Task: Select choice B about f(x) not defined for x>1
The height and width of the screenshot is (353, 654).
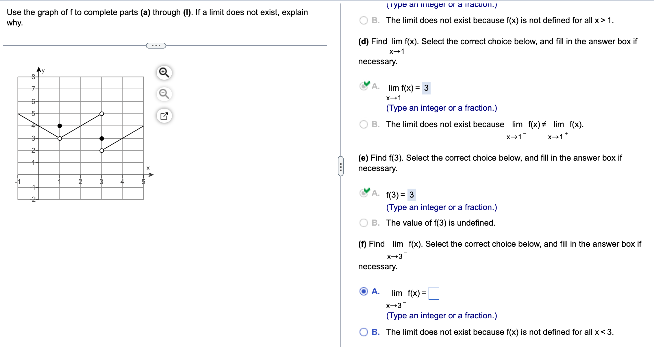Action: [x=363, y=21]
